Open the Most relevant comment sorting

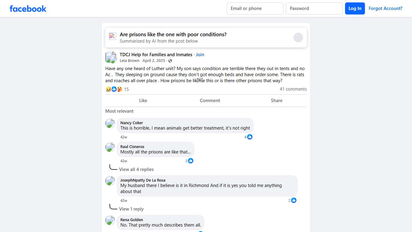pyautogui.click(x=119, y=111)
